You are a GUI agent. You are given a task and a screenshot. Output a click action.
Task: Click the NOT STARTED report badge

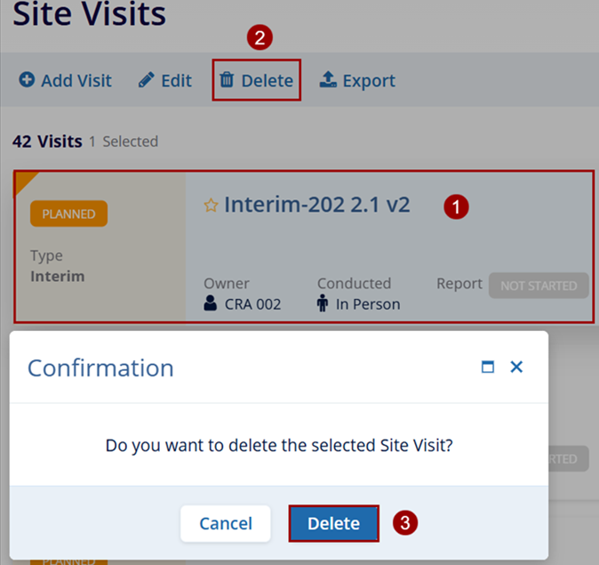point(538,286)
